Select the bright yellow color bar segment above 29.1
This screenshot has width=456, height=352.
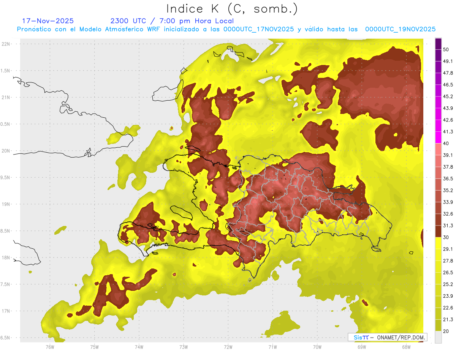click(x=438, y=243)
